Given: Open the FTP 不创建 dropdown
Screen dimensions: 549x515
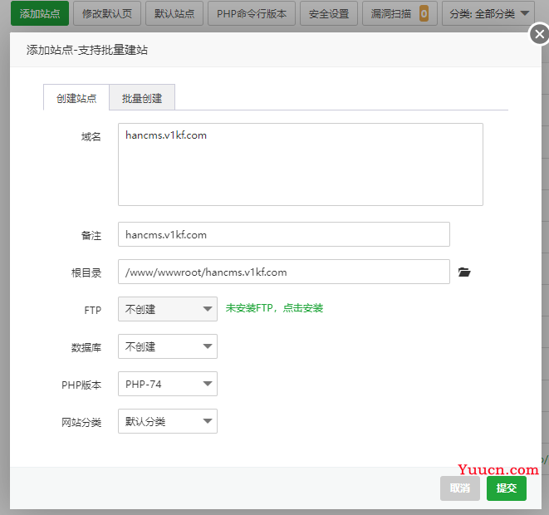Looking at the screenshot, I should 168,309.
